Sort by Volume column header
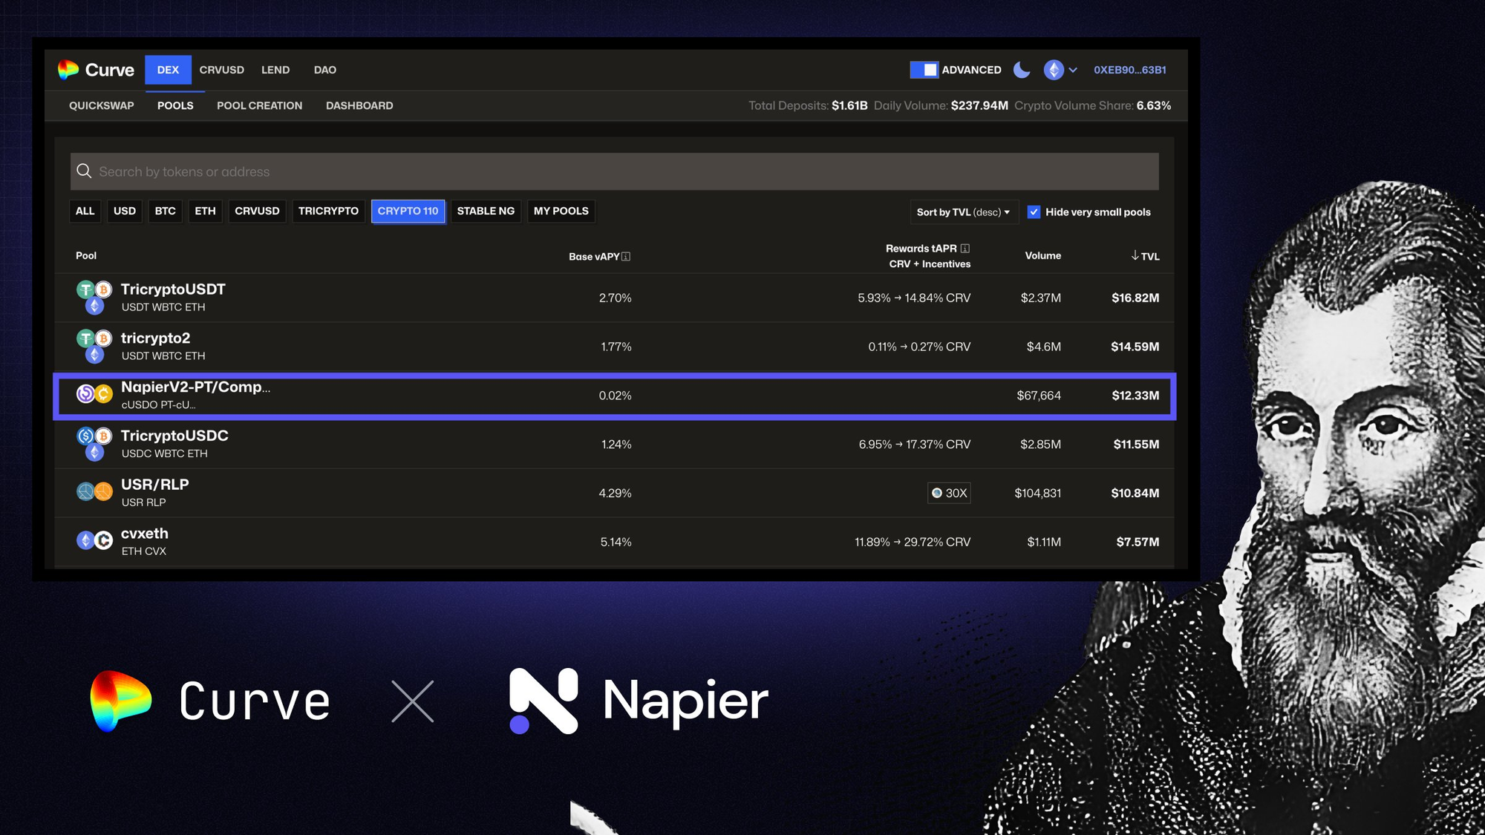This screenshot has width=1485, height=835. pyautogui.click(x=1042, y=255)
